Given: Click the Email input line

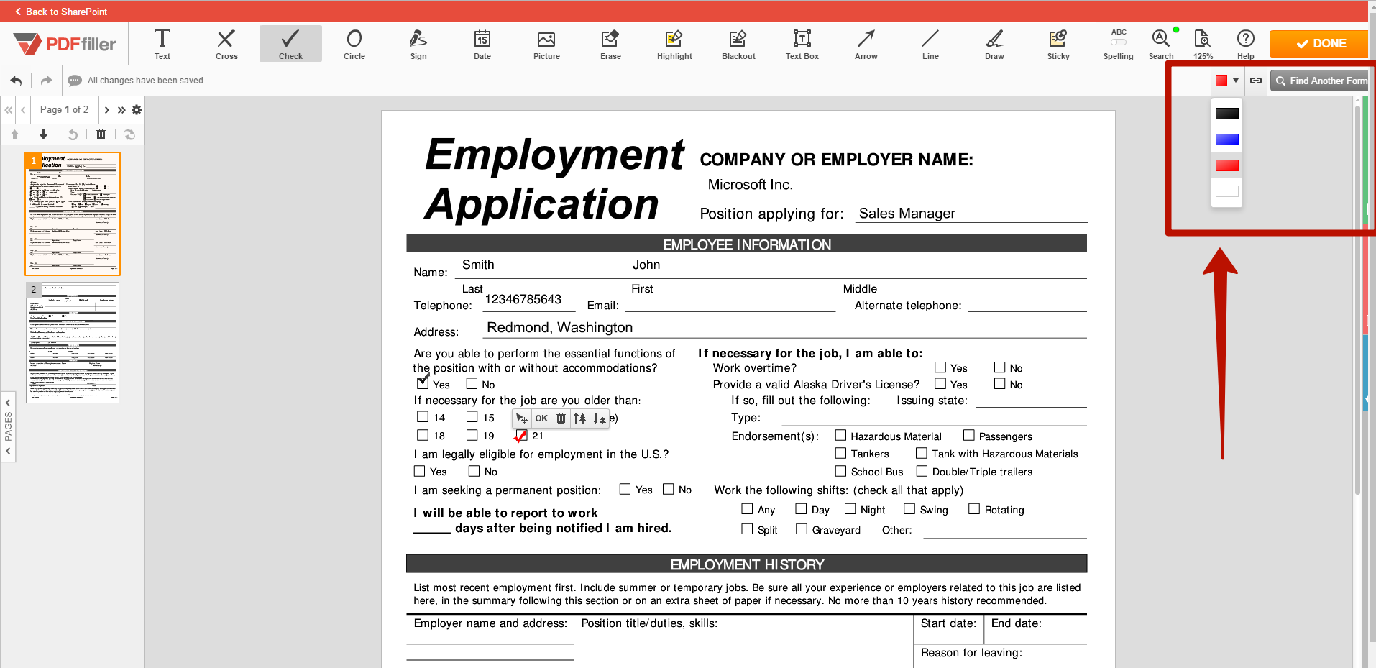Looking at the screenshot, I should coord(730,304).
